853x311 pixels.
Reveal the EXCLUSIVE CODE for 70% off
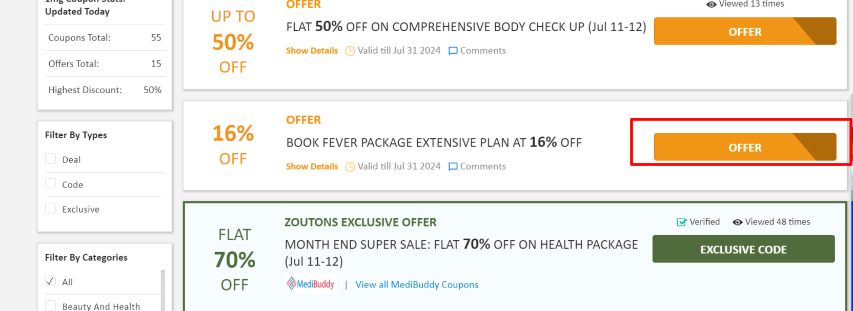tap(743, 250)
